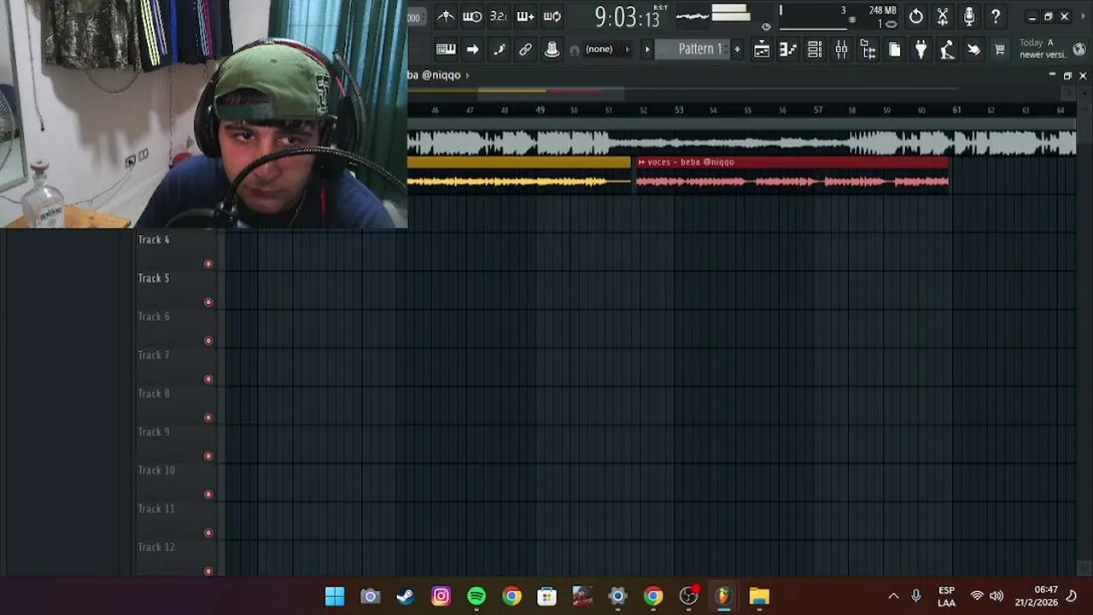Screen dimensions: 1093x615
Task: Open the tempo tapper
Action: click(x=947, y=50)
